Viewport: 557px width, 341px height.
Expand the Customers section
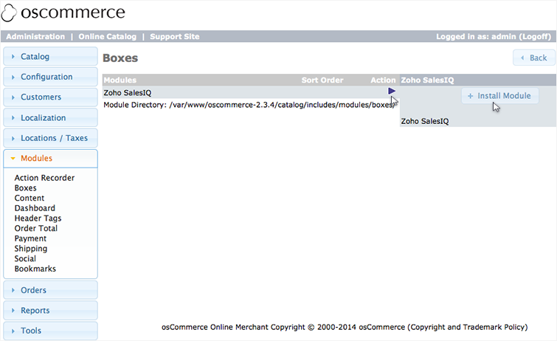(50, 97)
